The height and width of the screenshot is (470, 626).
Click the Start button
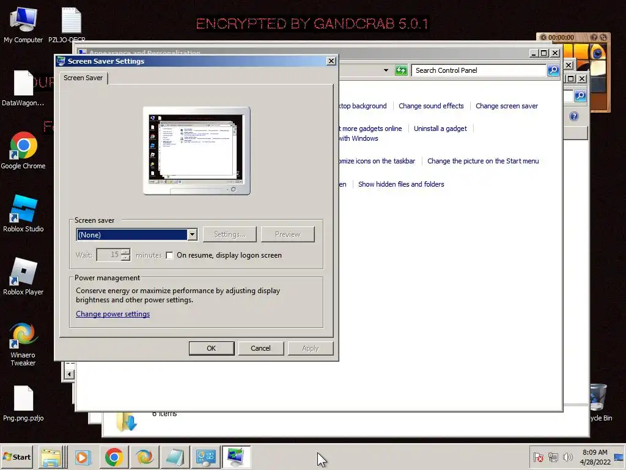tap(17, 457)
